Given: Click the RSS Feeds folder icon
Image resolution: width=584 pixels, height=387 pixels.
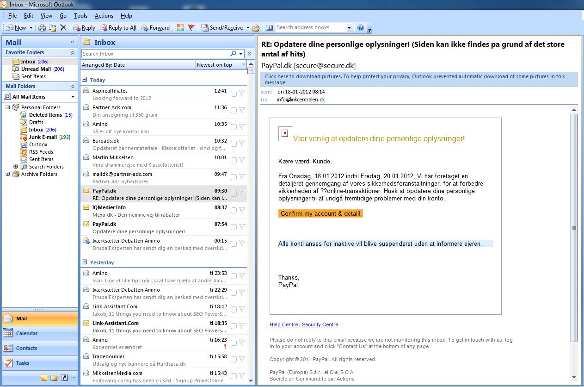Looking at the screenshot, I should 25,152.
